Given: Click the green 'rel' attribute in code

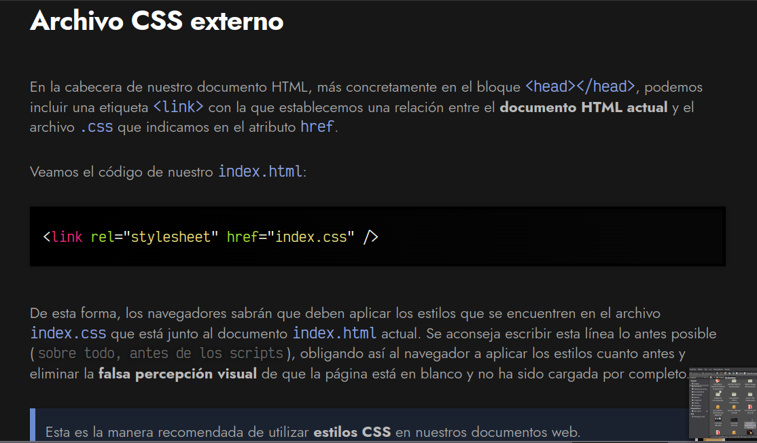Looking at the screenshot, I should click(103, 237).
